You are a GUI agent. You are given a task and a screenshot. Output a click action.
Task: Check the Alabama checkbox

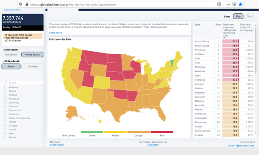click(x=6, y=87)
